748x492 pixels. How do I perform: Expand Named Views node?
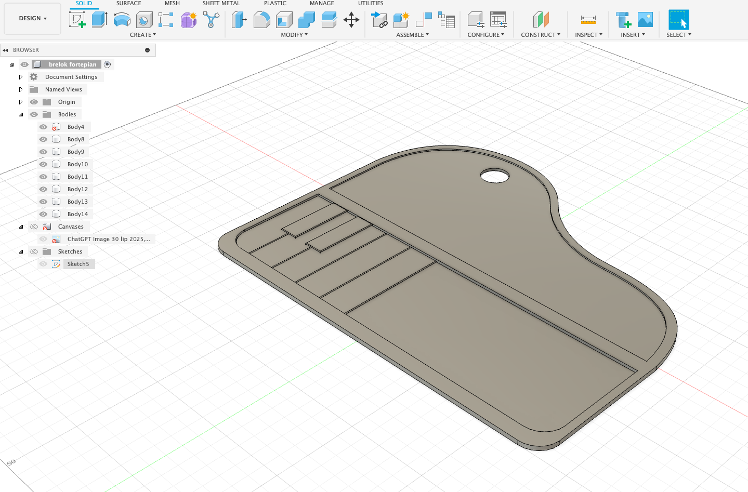pyautogui.click(x=21, y=89)
